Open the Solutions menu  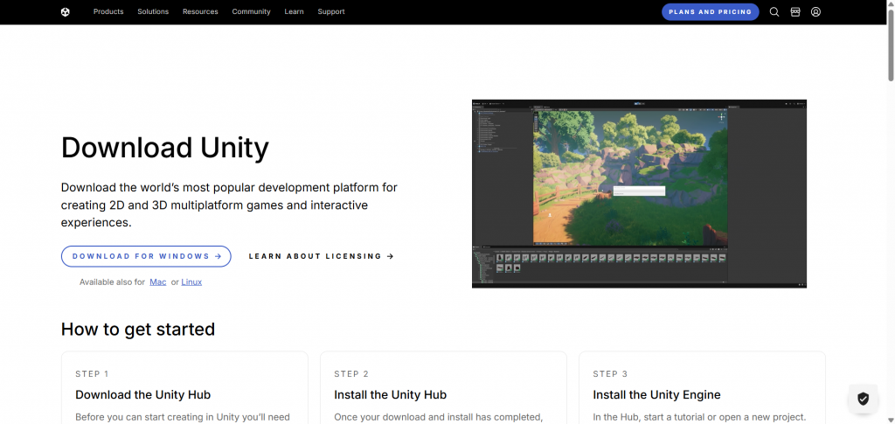coord(153,12)
